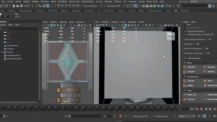Switch to Motion Graphics shelf tab
217x122 pixels.
155,11
